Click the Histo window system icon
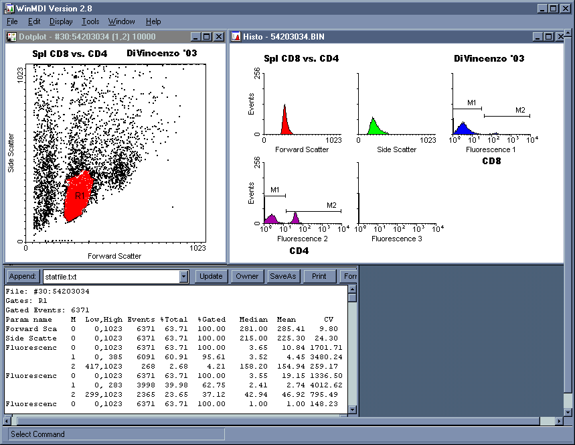 coord(236,37)
